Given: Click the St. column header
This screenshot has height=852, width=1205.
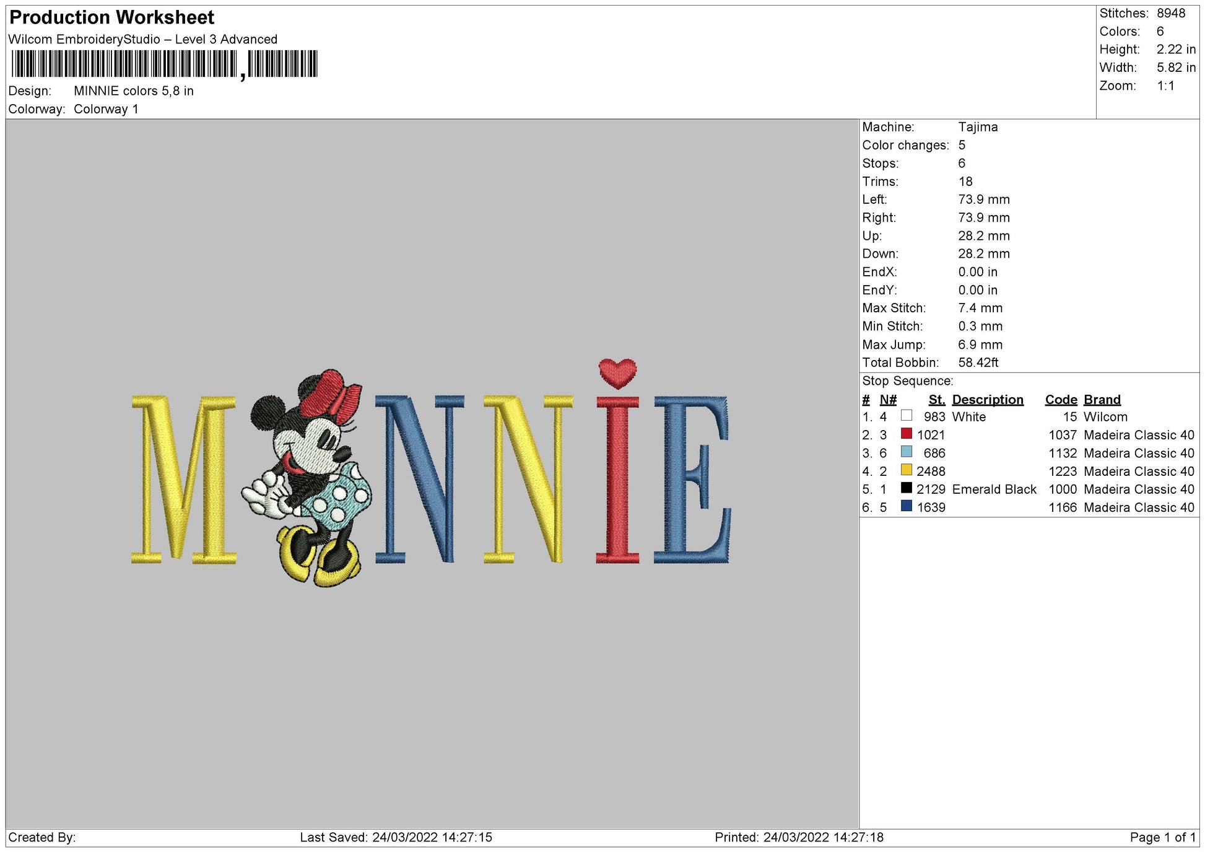Looking at the screenshot, I should coord(936,400).
